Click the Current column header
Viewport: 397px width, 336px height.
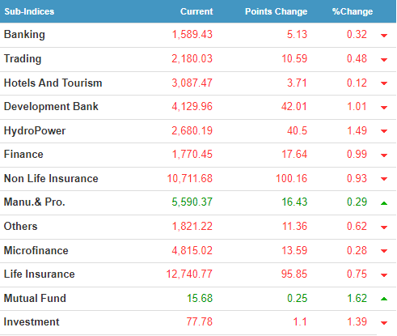coord(196,11)
